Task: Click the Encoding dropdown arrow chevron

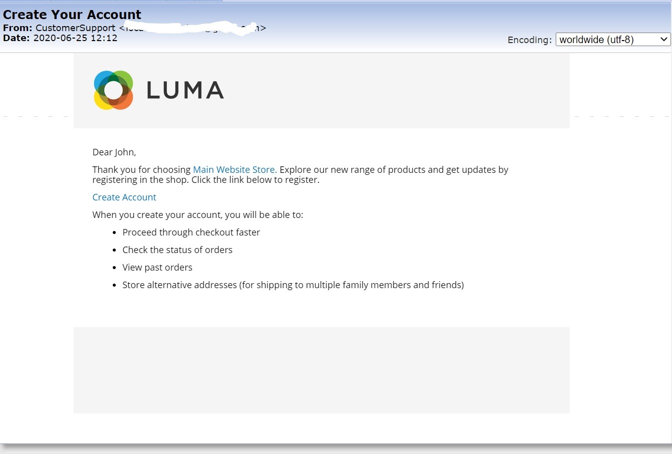Action: 664,40
